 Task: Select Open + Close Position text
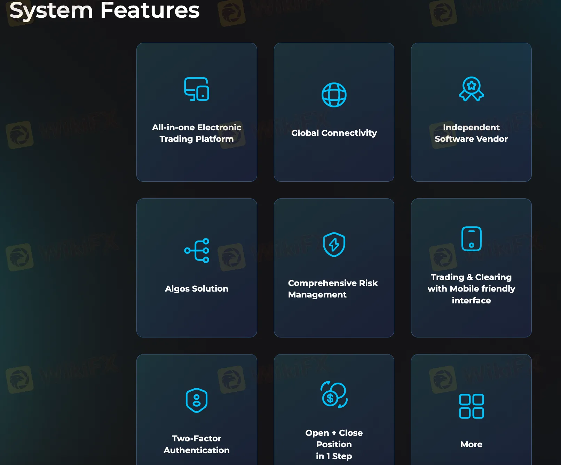334,444
